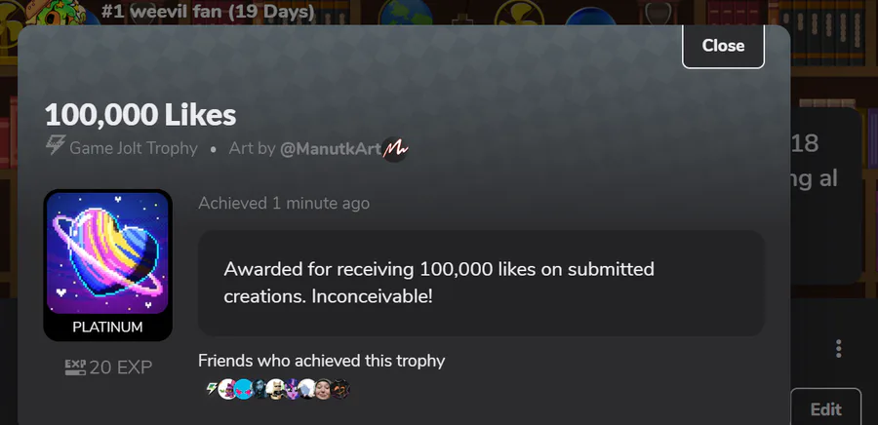This screenshot has width=878, height=425.
Task: Open the black and orange friend avatar
Action: [x=339, y=389]
